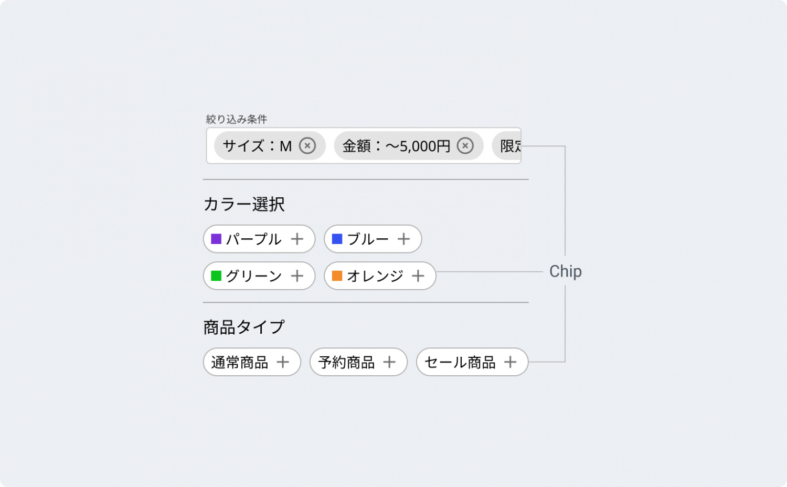The width and height of the screenshot is (787, 487).
Task: Click plus icon on 通常商品 chip
Action: pyautogui.click(x=283, y=362)
